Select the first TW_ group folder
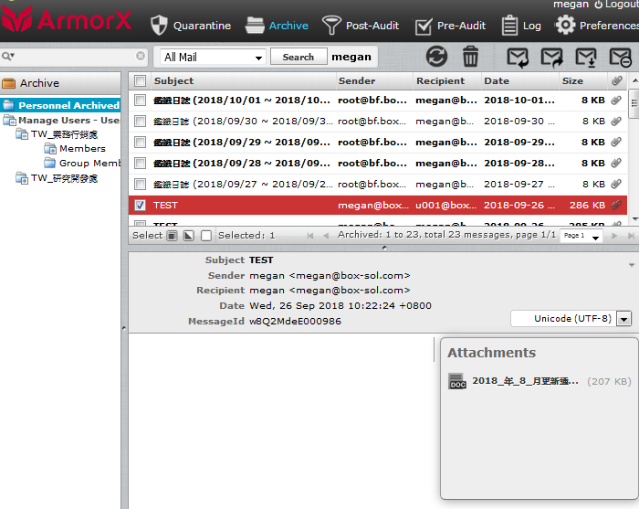This screenshot has width=639, height=509. pos(57,134)
